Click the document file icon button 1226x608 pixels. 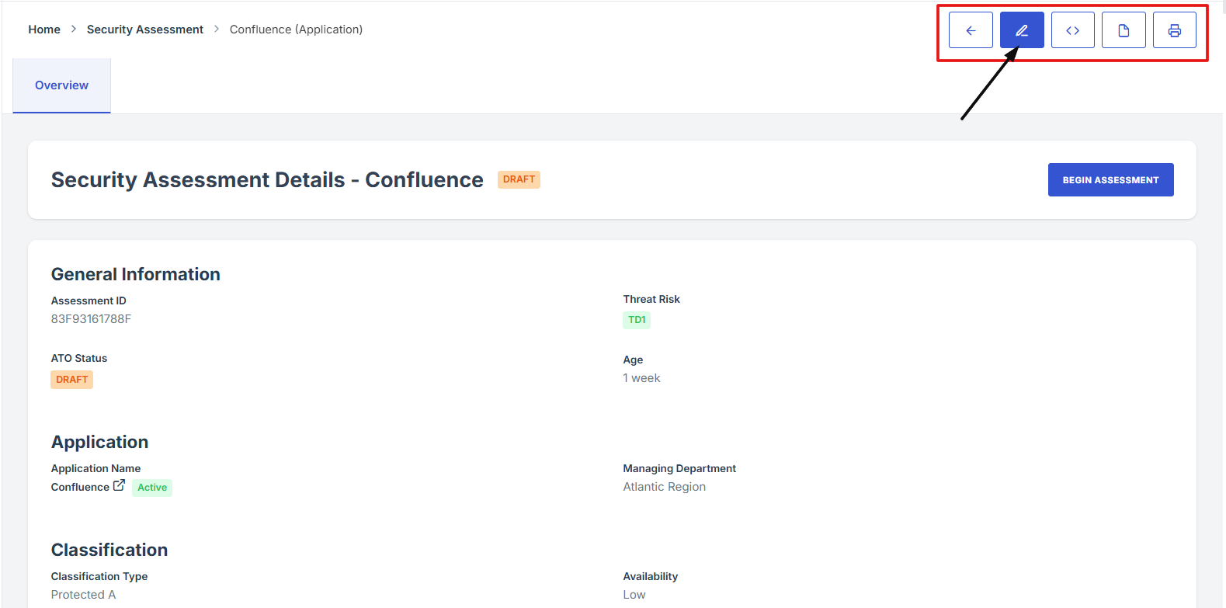(x=1124, y=30)
